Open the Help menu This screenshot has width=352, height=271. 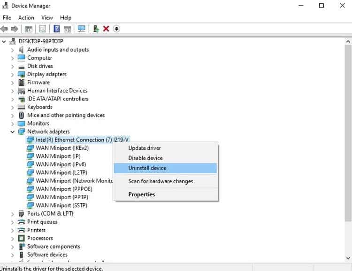(66, 17)
